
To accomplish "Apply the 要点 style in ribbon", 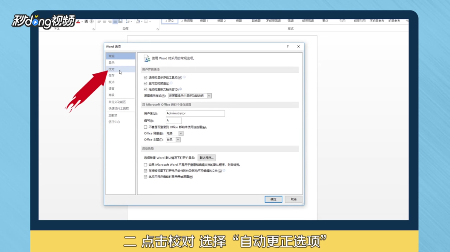I will [x=325, y=21].
